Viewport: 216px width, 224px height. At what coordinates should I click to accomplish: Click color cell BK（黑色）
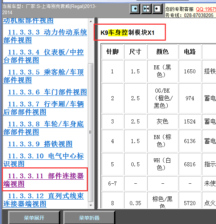tap(163, 71)
